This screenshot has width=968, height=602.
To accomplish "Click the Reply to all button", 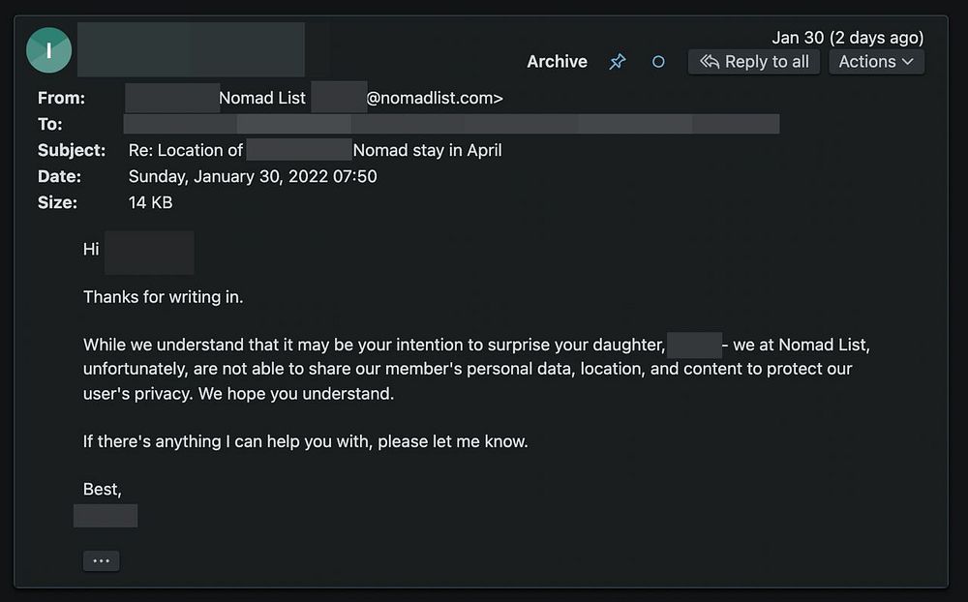I will click(754, 62).
